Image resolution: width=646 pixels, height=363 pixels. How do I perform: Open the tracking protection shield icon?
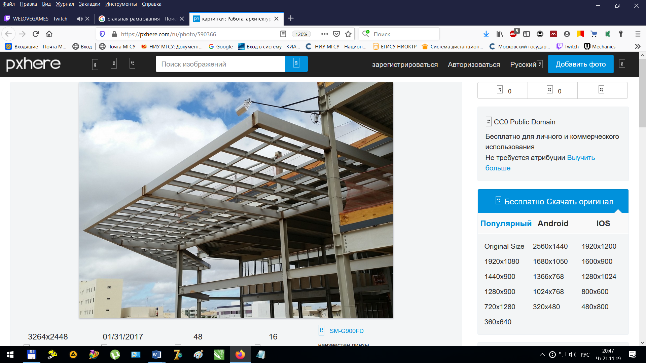(102, 34)
